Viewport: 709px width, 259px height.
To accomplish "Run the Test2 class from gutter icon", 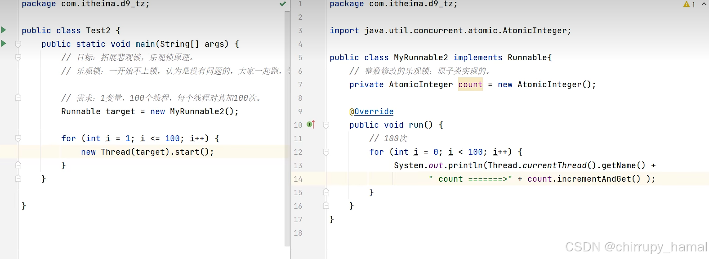I will coord(4,30).
